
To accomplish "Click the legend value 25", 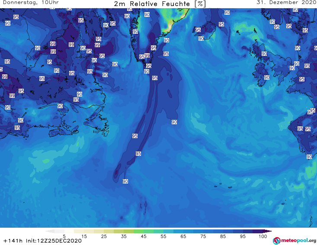I will pos(104,236).
